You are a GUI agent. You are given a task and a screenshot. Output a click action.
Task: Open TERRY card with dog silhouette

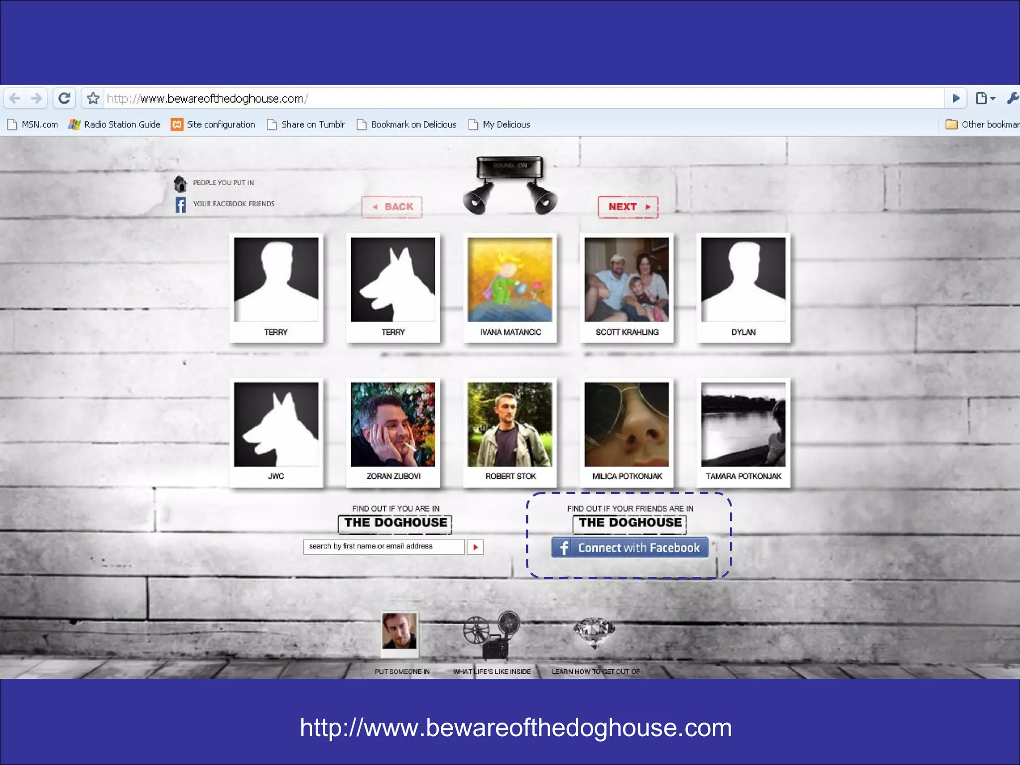tap(393, 288)
